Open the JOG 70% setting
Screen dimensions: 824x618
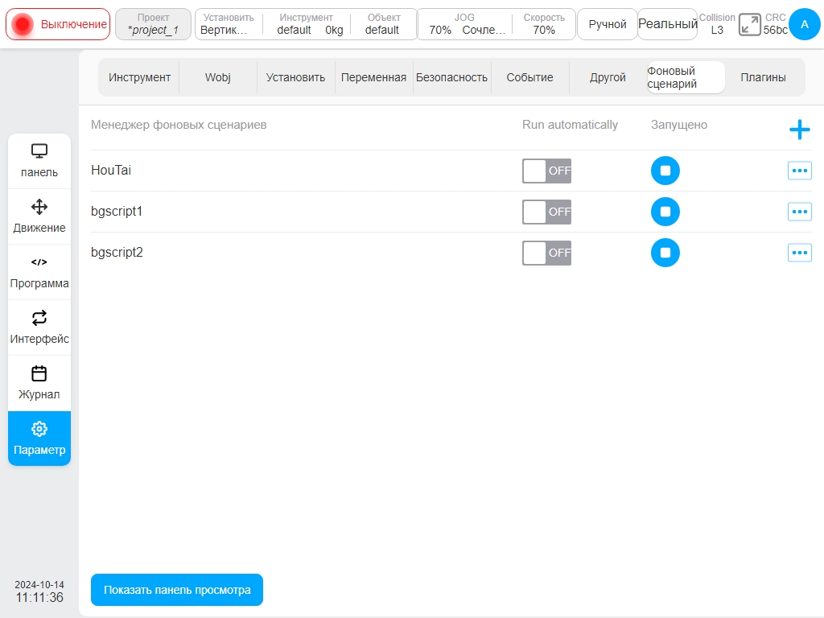tap(465, 24)
